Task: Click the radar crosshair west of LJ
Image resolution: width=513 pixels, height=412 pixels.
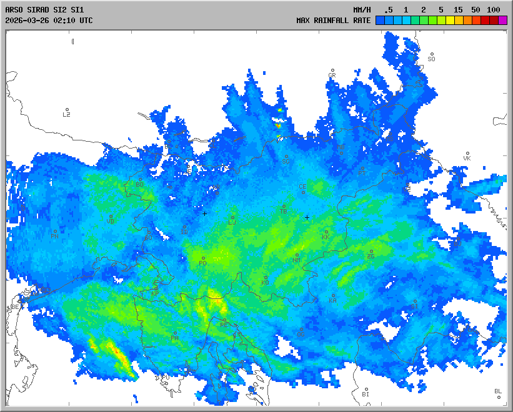Action: pyautogui.click(x=204, y=214)
